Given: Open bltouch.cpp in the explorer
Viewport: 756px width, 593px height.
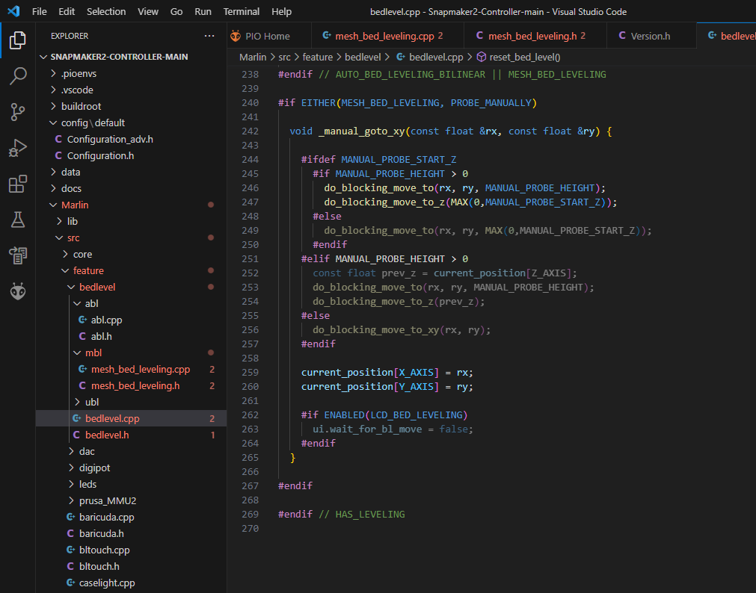Looking at the screenshot, I should [131, 550].
